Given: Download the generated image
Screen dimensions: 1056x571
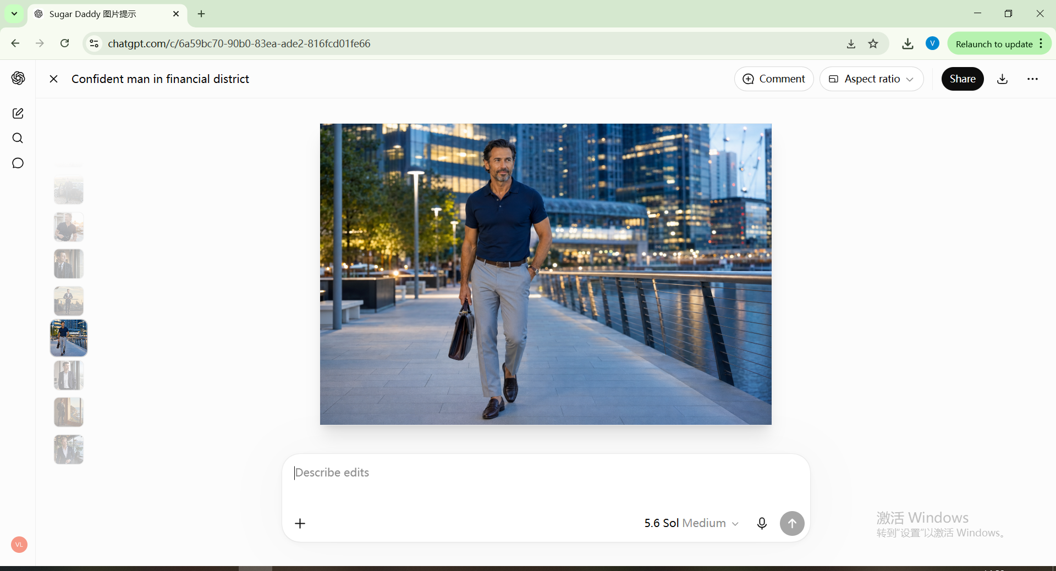Looking at the screenshot, I should coord(1003,79).
